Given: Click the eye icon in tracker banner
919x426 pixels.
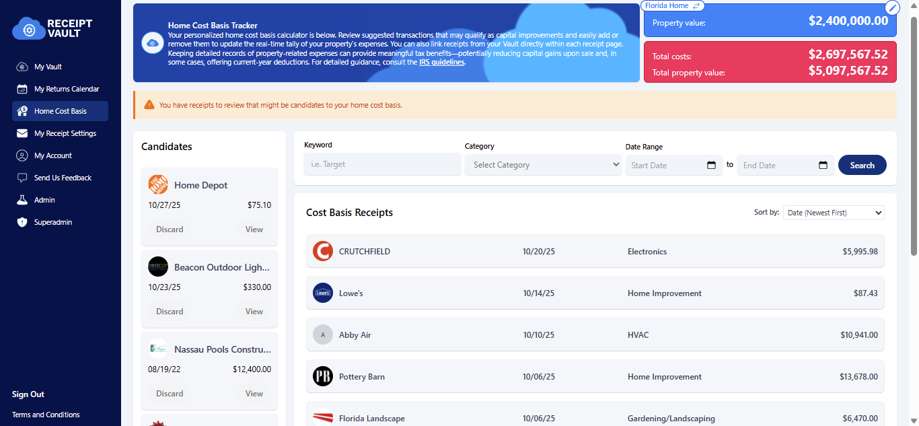Looking at the screenshot, I should pyautogui.click(x=152, y=43).
